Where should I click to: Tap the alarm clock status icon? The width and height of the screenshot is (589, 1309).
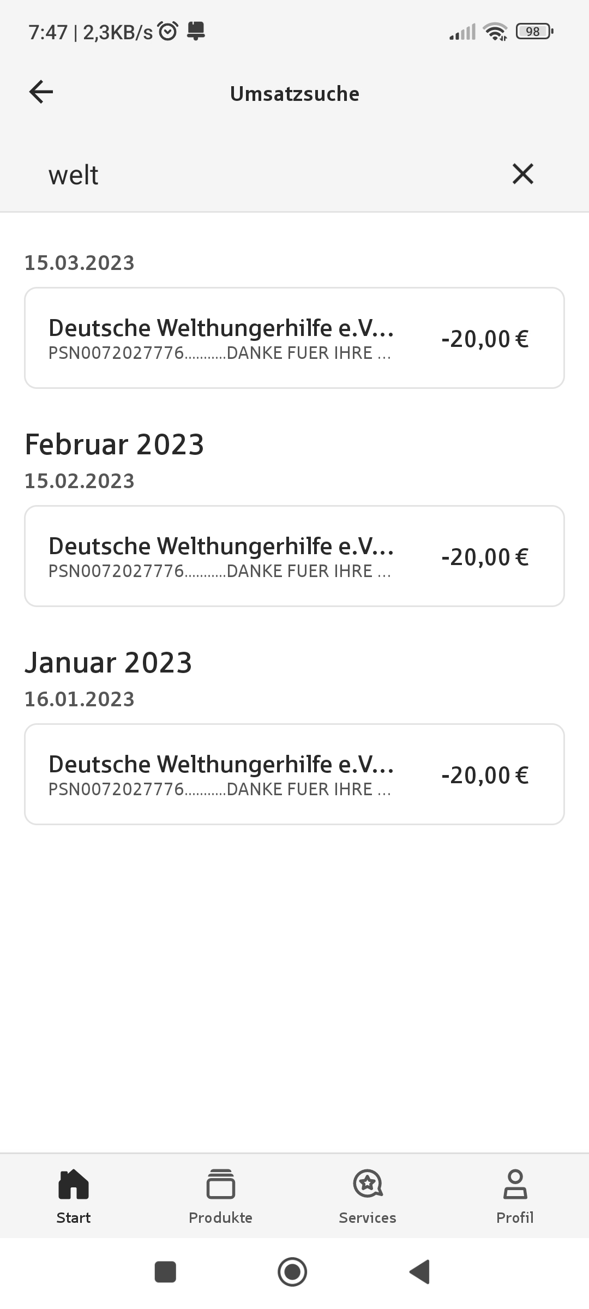click(168, 32)
